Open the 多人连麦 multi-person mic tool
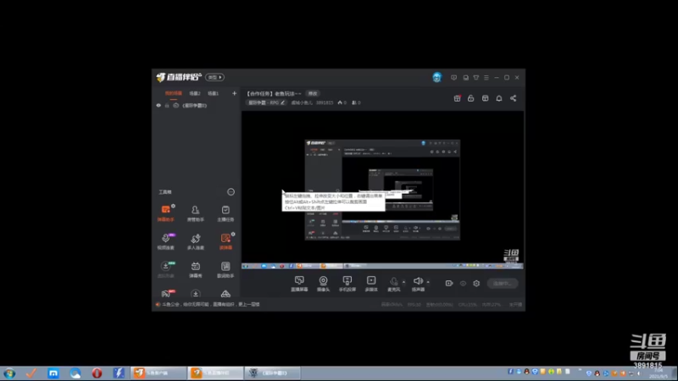The image size is (678, 381). 196,241
